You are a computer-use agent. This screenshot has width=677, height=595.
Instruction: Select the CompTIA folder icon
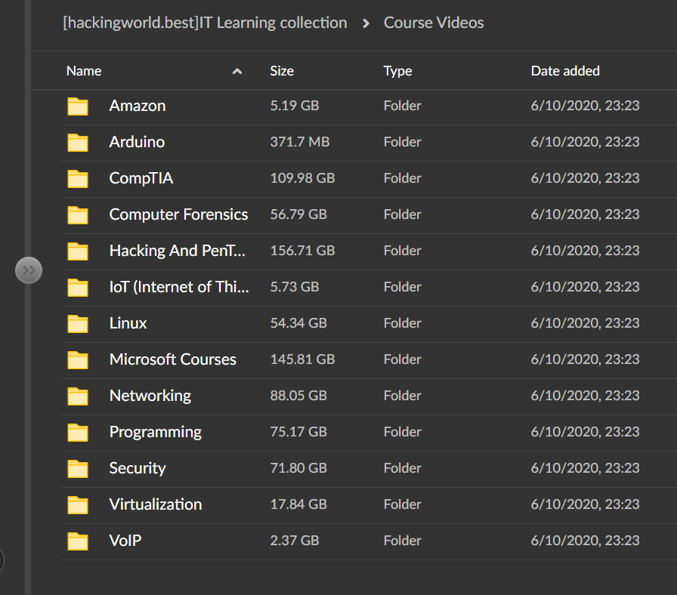(78, 179)
